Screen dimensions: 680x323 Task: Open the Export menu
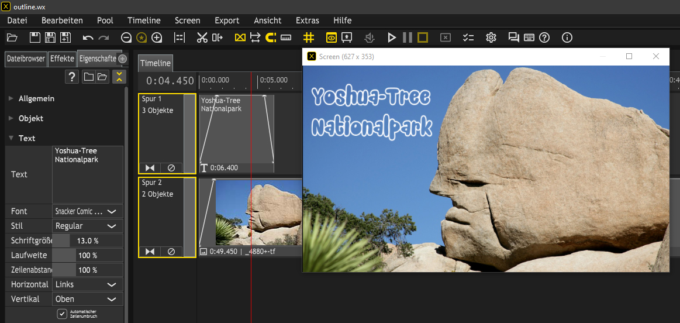[x=227, y=20]
